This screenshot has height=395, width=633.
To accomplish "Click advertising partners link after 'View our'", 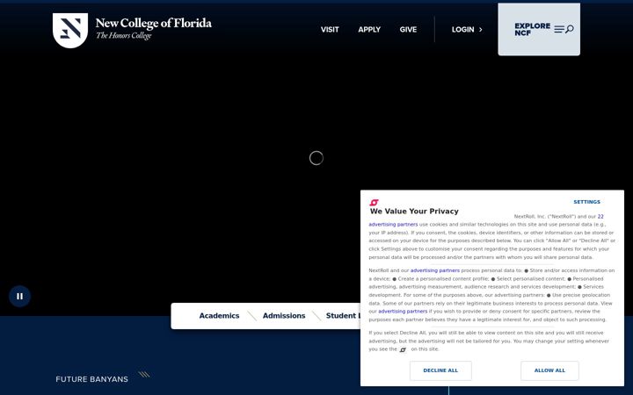I will (403, 312).
